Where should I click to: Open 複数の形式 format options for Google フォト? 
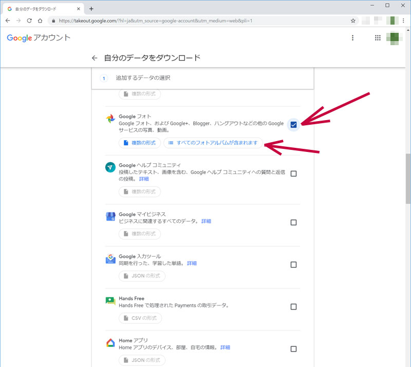coord(139,143)
